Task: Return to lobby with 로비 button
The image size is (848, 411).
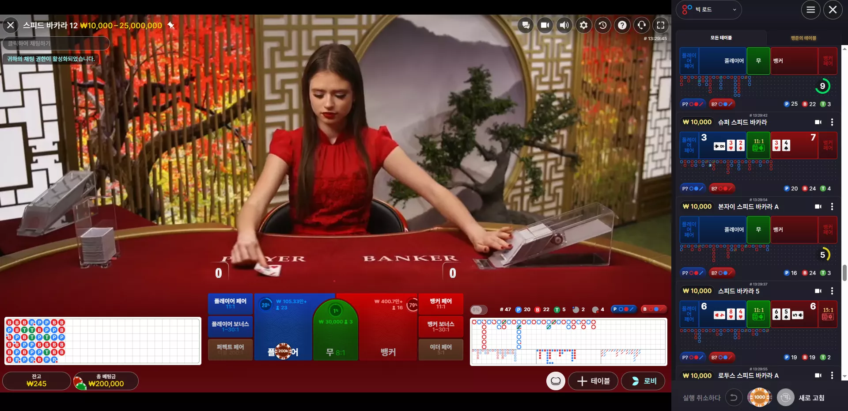Action: (643, 381)
